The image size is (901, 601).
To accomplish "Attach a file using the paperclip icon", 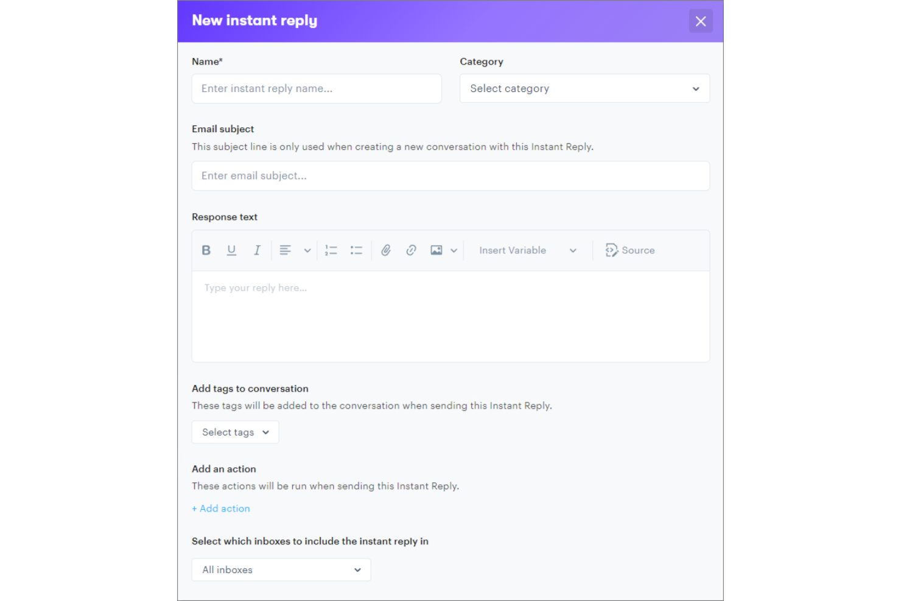I will 386,250.
